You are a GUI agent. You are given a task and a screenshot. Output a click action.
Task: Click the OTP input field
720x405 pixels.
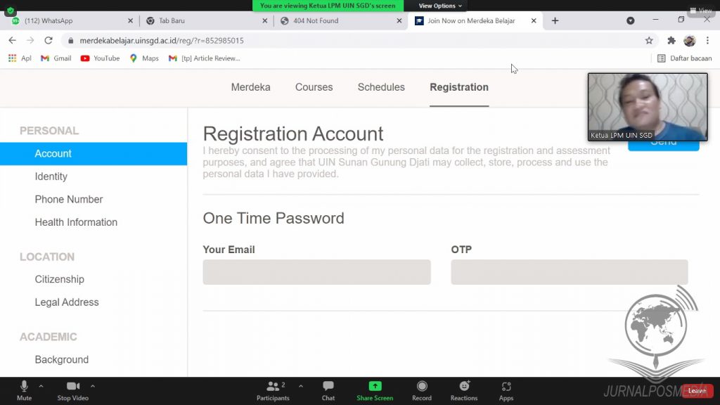pos(569,272)
